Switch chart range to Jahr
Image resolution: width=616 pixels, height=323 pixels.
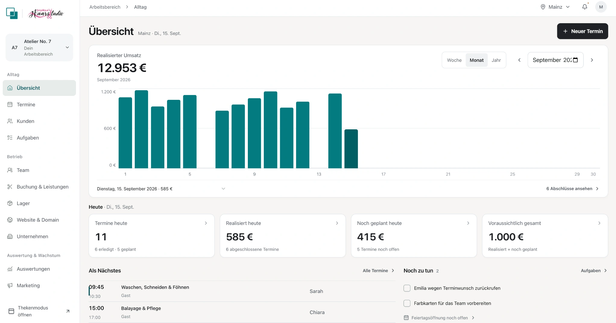[496, 60]
